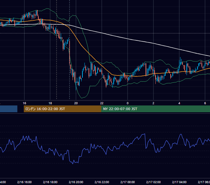Click hour label 6 on the upper time axis

[x=205, y=103]
